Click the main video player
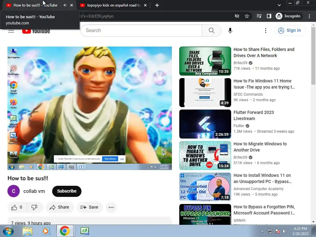The width and height of the screenshot is (316, 237). (x=90, y=108)
